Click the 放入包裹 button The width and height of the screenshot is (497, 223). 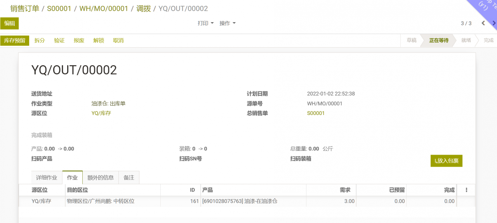(446, 161)
